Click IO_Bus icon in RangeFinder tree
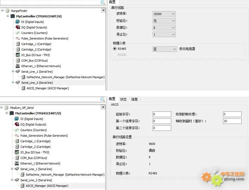The height and width of the screenshot is (190, 249). 18,55
